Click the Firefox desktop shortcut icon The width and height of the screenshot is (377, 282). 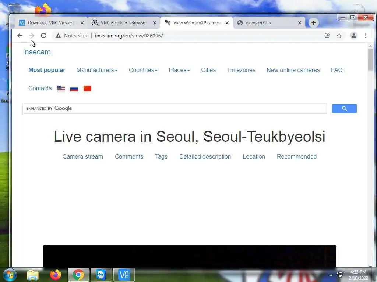coord(43,10)
